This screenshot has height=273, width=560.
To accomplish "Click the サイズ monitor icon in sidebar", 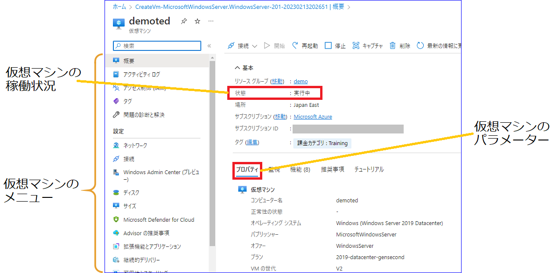I will pos(116,206).
